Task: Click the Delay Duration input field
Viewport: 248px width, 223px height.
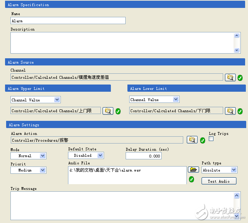Action: point(143,156)
